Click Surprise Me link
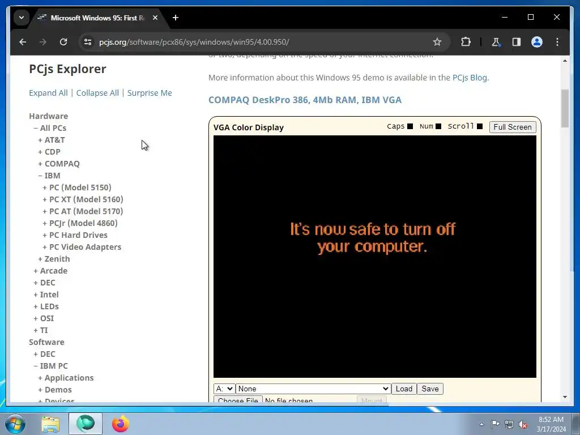 pyautogui.click(x=150, y=93)
